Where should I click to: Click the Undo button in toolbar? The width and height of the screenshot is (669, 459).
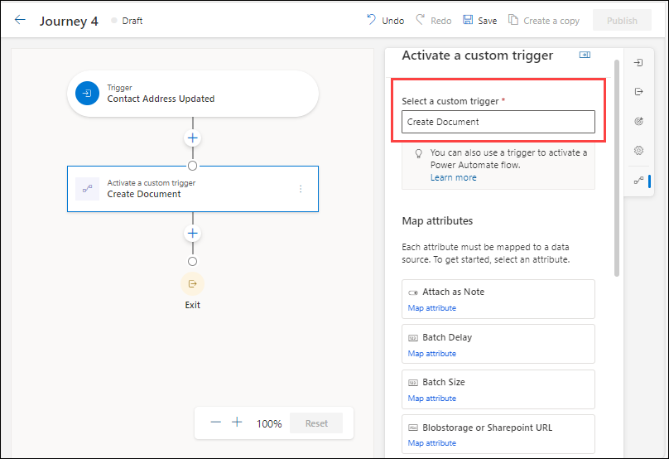pos(385,20)
